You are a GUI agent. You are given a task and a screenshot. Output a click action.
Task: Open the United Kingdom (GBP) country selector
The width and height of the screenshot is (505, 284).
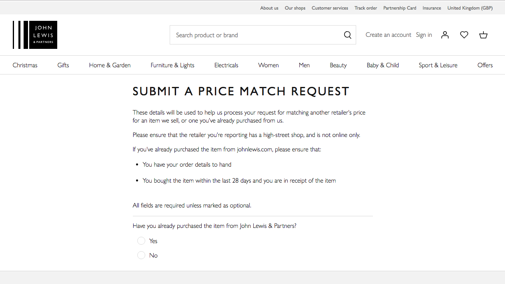tap(470, 8)
